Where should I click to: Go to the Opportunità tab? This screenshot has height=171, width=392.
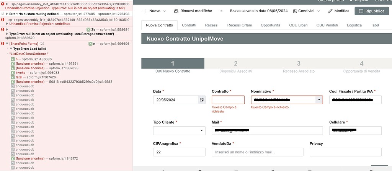click(271, 25)
